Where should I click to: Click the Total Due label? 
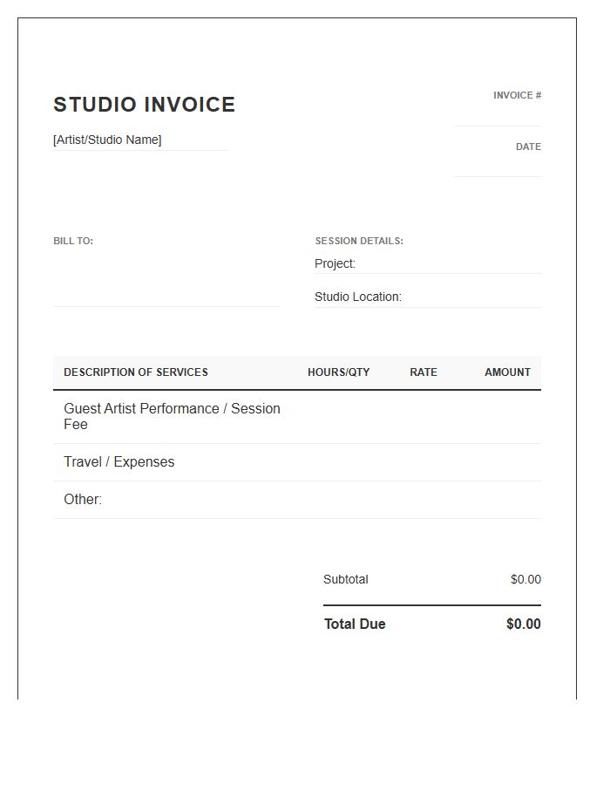tap(355, 625)
